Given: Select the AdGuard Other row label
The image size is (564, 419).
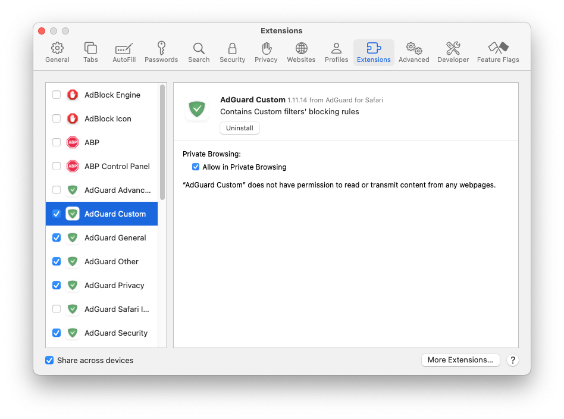Looking at the screenshot, I should 111,261.
